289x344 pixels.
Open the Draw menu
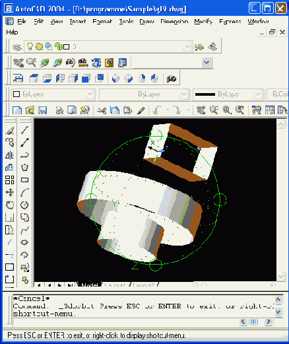coord(146,21)
